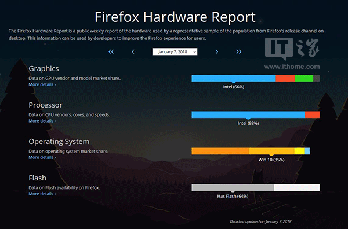Go to next week with single right arrow

(x=217, y=52)
